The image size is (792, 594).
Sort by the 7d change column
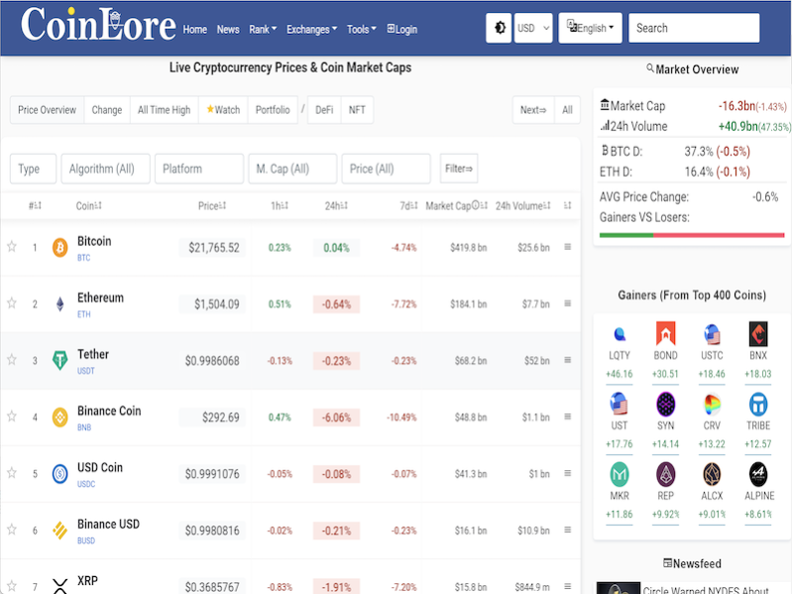408,205
